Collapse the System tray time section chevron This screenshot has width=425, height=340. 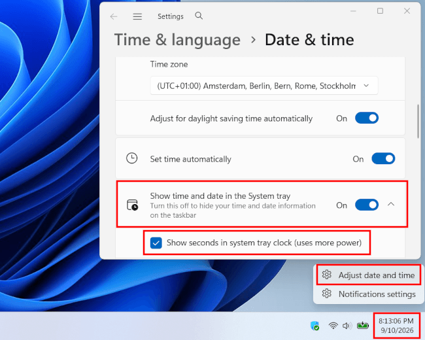pos(391,205)
